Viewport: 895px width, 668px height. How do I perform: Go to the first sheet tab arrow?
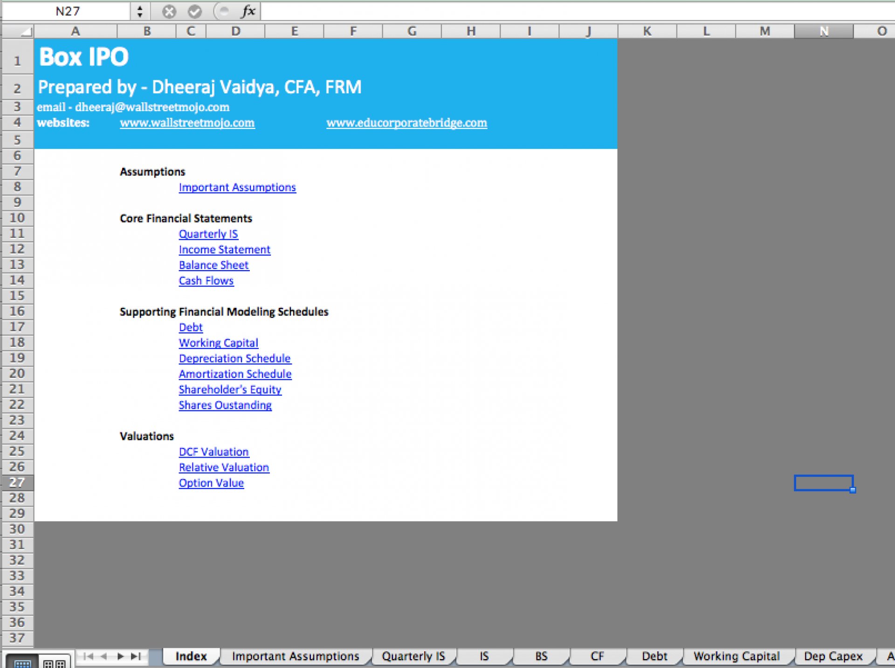(89, 656)
